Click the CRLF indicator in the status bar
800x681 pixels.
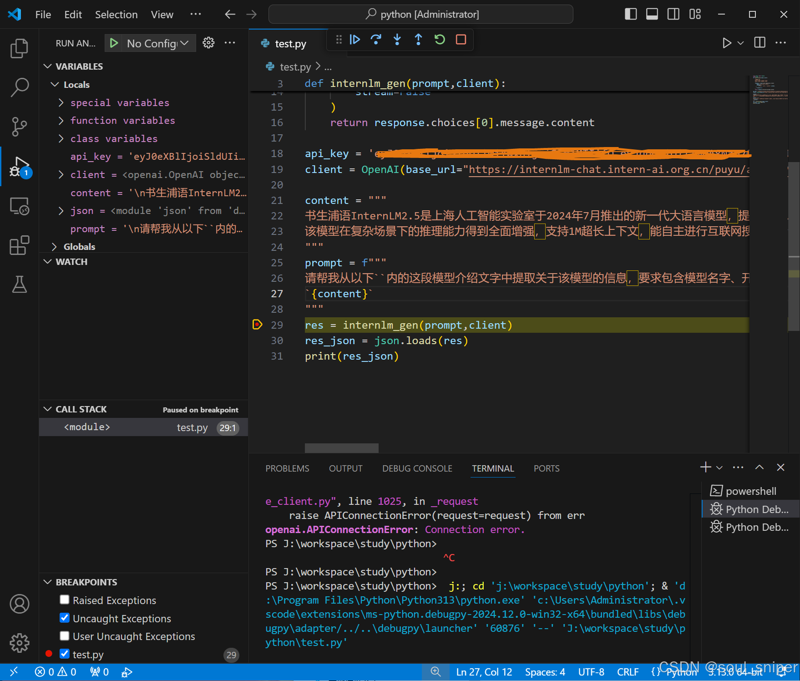pos(628,671)
